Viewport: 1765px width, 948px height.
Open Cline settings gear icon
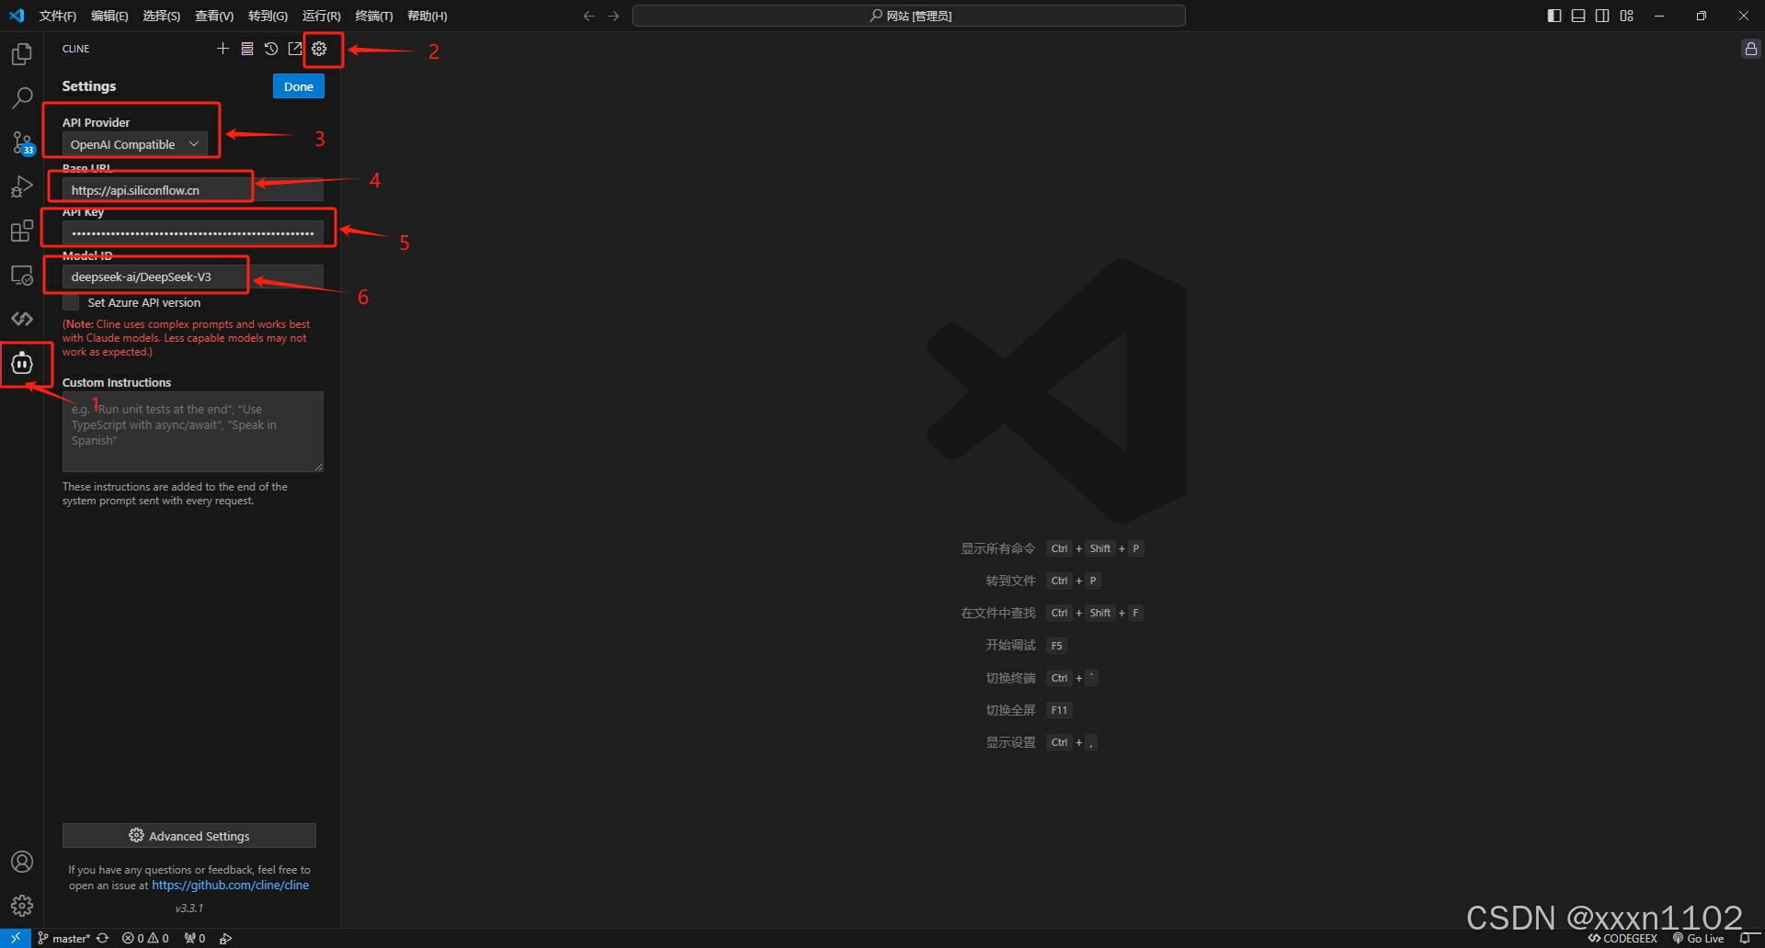point(319,49)
